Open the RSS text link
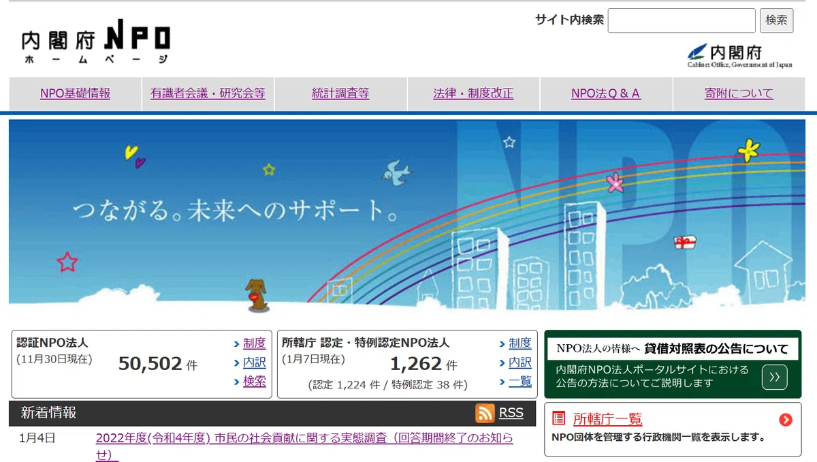The height and width of the screenshot is (462, 817). point(511,413)
